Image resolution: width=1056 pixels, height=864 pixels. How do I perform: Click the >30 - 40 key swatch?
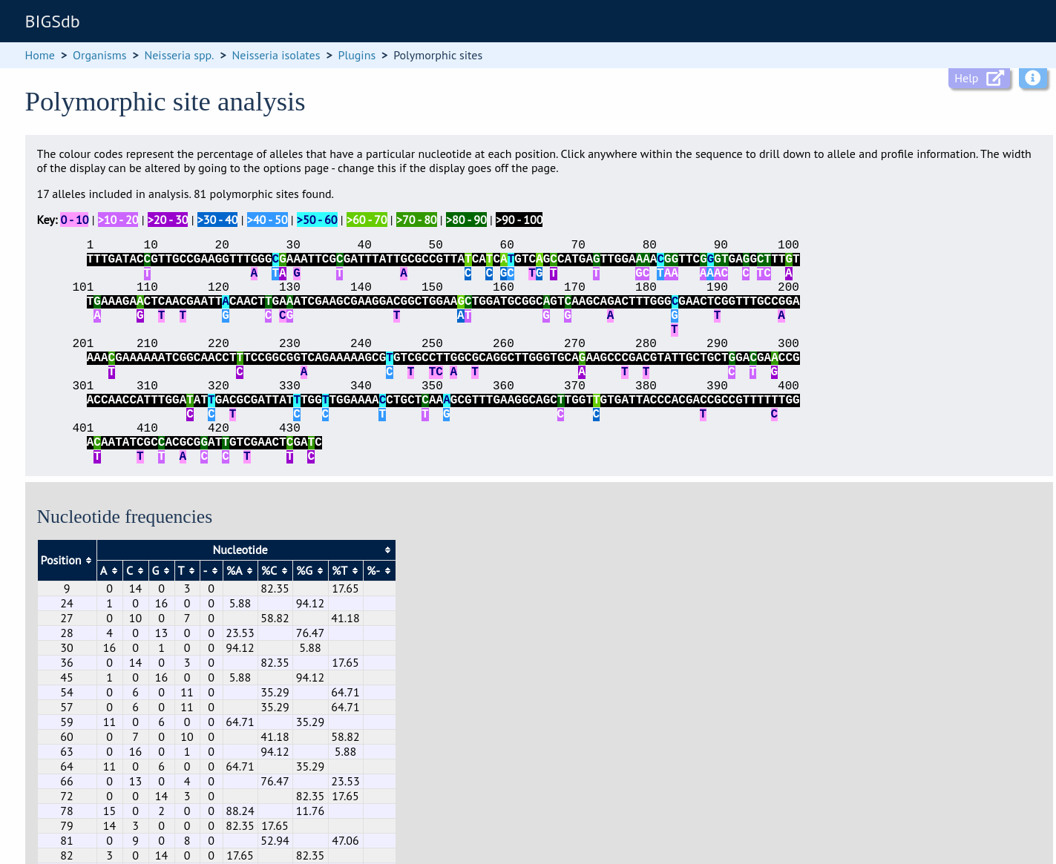point(217,220)
